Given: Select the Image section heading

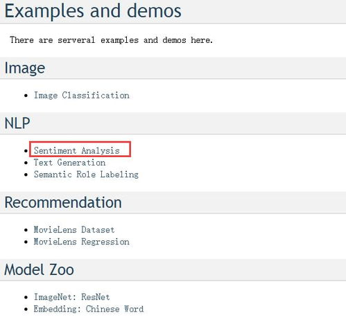Looking at the screenshot, I should click(25, 68).
